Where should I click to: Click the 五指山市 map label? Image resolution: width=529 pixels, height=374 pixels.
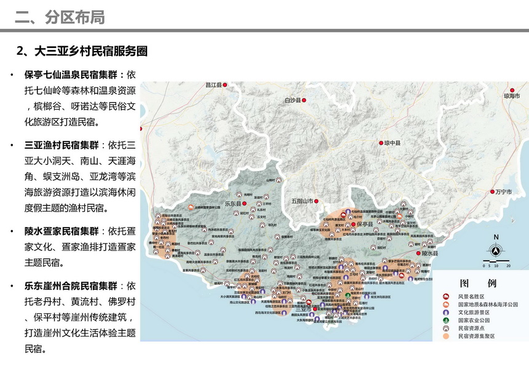[302, 201]
